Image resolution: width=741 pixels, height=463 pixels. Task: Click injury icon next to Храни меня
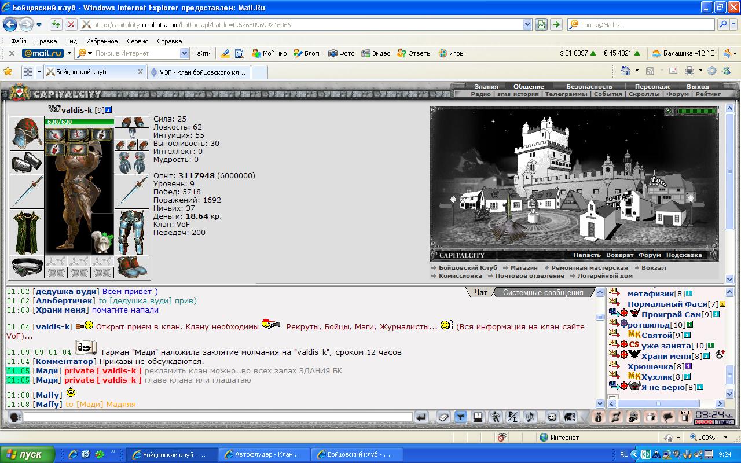point(720,354)
